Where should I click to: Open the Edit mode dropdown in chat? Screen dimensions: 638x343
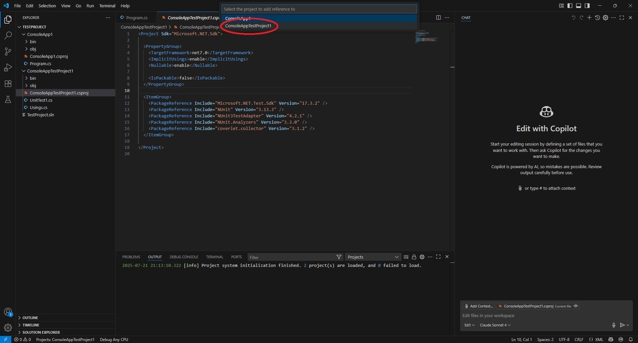469,325
